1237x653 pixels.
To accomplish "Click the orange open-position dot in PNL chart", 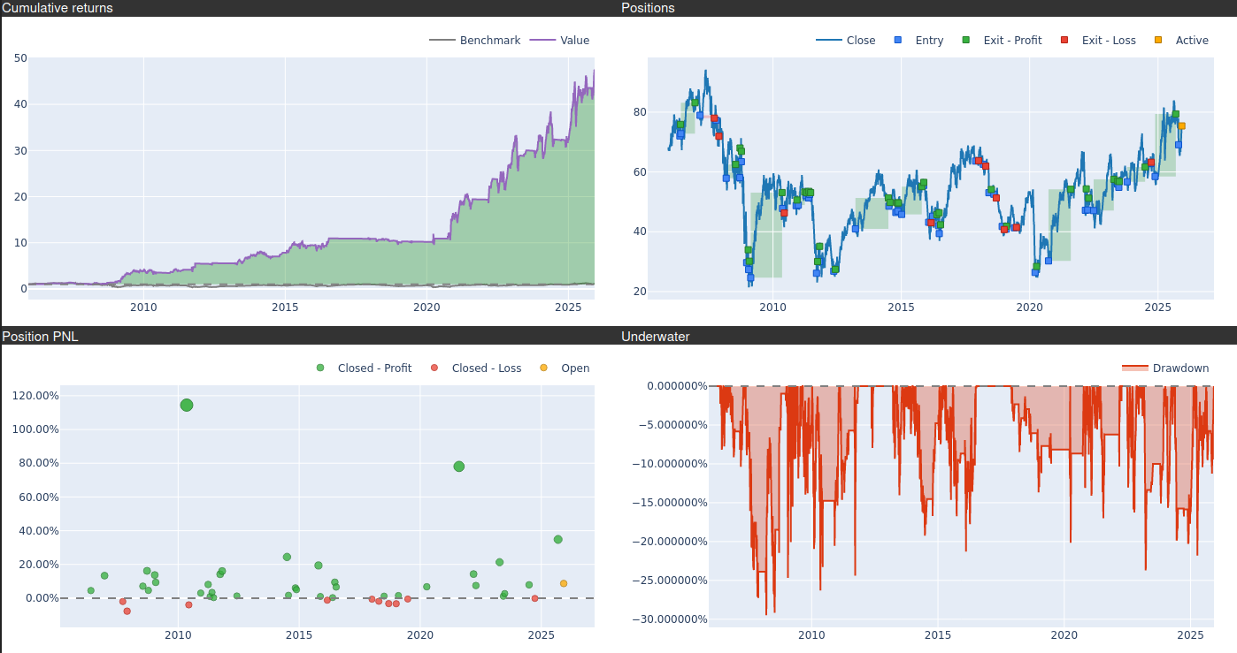I will coord(564,583).
